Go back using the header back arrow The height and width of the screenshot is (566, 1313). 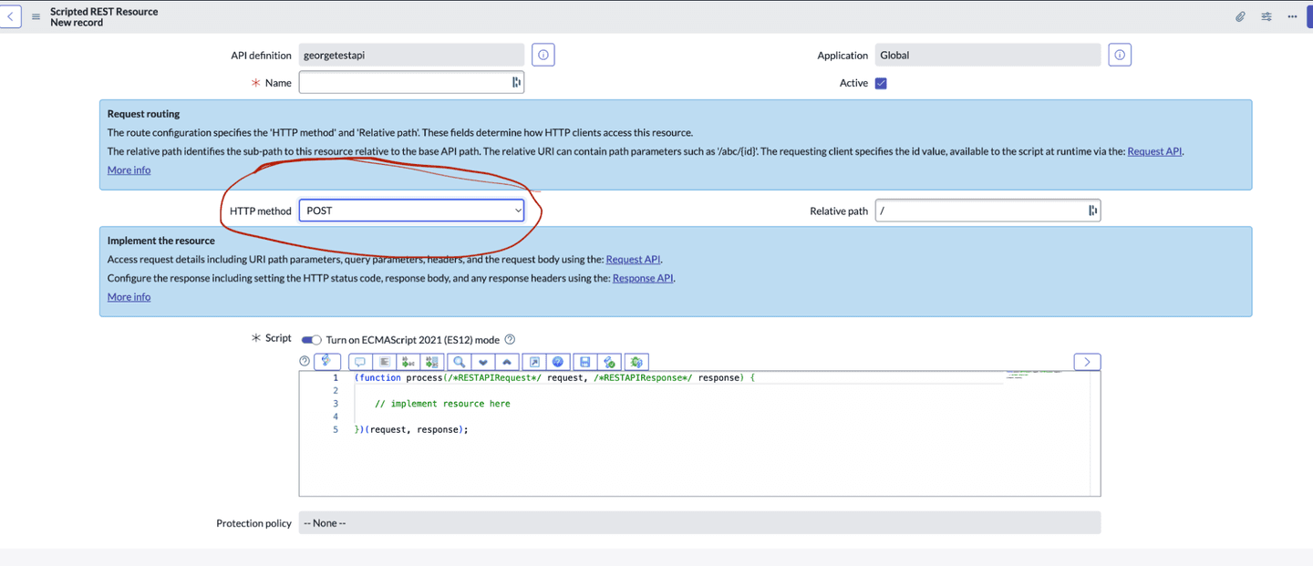(10, 16)
